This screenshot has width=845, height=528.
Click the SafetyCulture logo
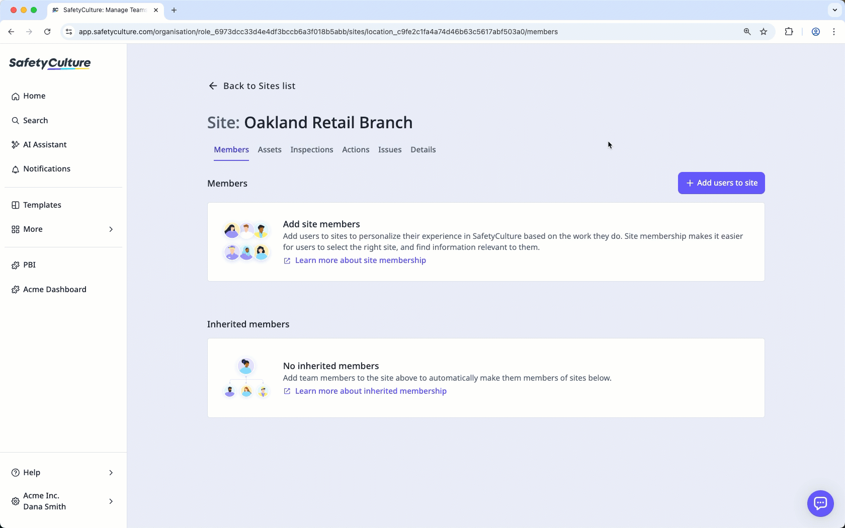pos(50,63)
